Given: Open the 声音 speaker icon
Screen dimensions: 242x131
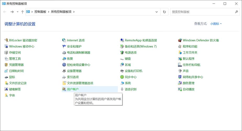Looking at the screenshot, I should pyautogui.click(x=180, y=71).
